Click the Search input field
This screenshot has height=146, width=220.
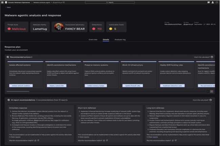click(x=110, y=2)
